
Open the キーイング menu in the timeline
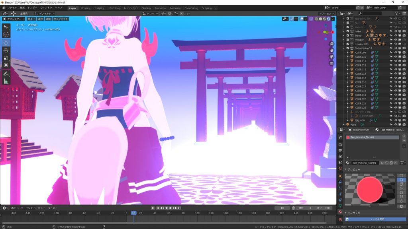click(x=28, y=208)
